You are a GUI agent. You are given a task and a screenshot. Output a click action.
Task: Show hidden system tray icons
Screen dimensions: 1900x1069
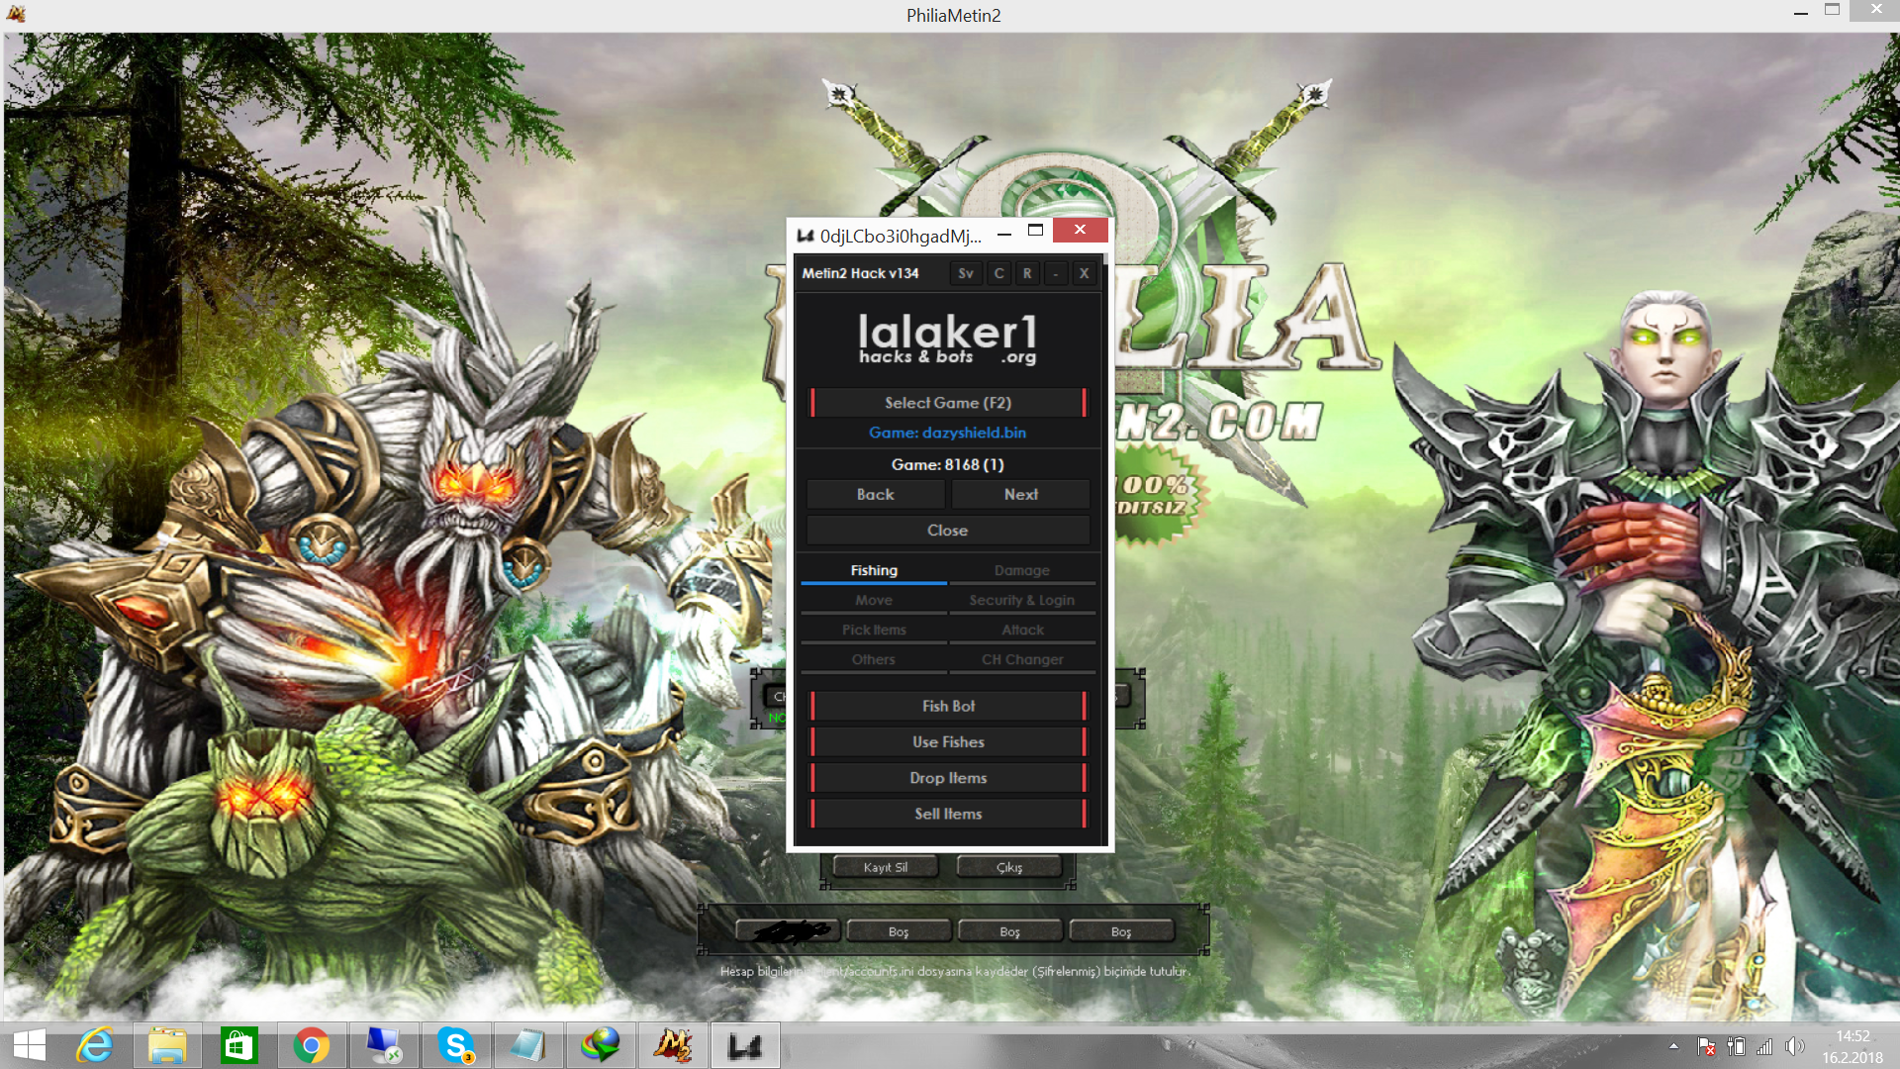click(1673, 1046)
